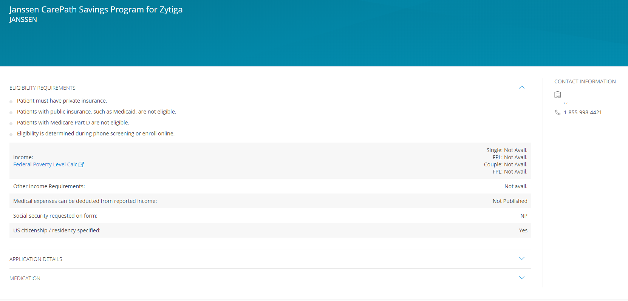This screenshot has width=628, height=301.
Task: Click the 'US citizenship / residency specified' row
Action: click(57, 230)
